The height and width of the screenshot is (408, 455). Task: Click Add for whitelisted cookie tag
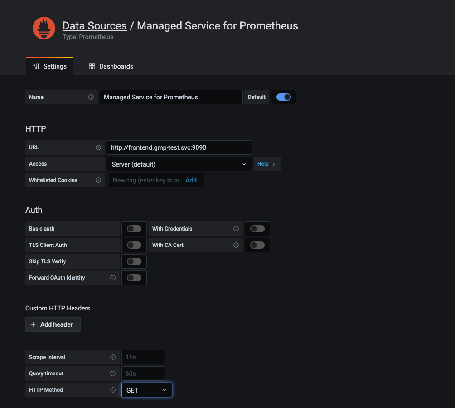click(x=191, y=180)
